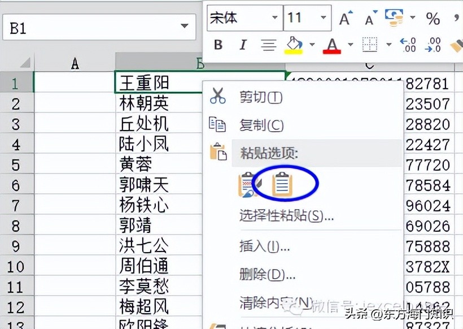Open the font size dropdown arrow
Screen dimensions: 463x329
(322, 18)
